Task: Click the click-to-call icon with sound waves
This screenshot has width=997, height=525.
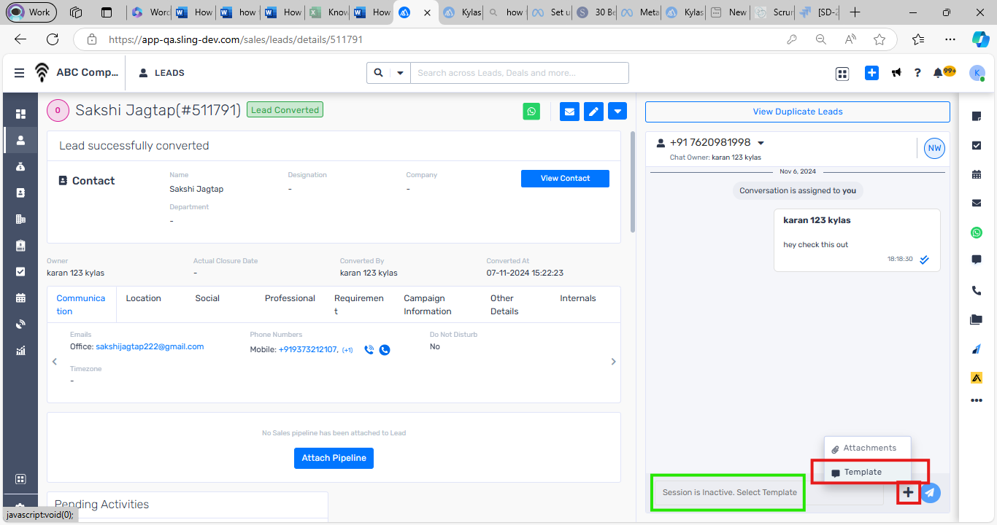Action: pyautogui.click(x=369, y=350)
